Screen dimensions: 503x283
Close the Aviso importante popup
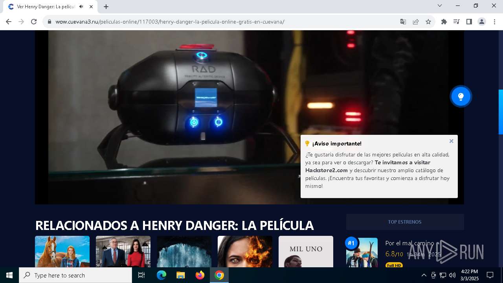click(x=451, y=141)
